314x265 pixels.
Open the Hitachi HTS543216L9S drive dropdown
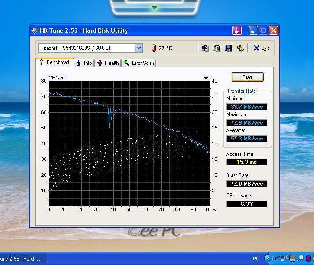tap(90, 48)
